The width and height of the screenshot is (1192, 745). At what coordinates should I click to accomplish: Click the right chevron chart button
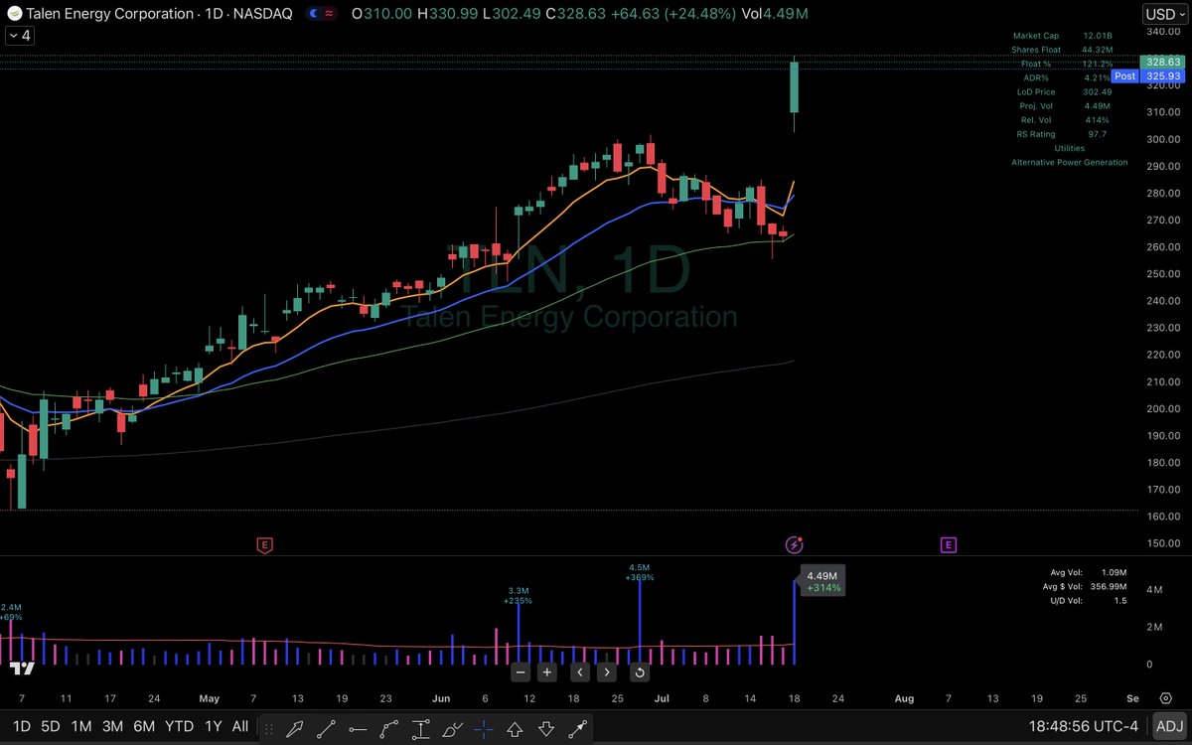606,671
